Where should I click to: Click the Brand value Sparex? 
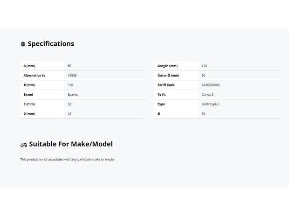[73, 94]
